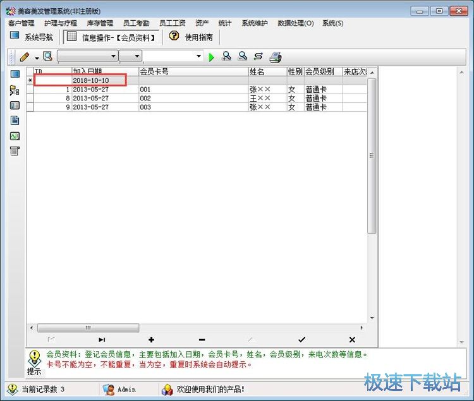Click the row selector of record 8
The image size is (474, 401).
click(x=30, y=98)
